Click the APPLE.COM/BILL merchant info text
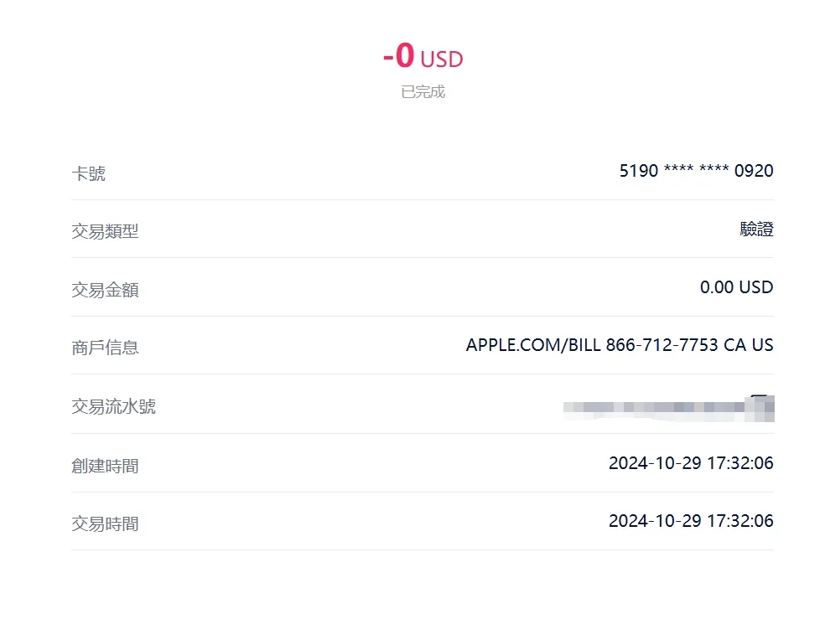825x619 pixels. coord(619,345)
